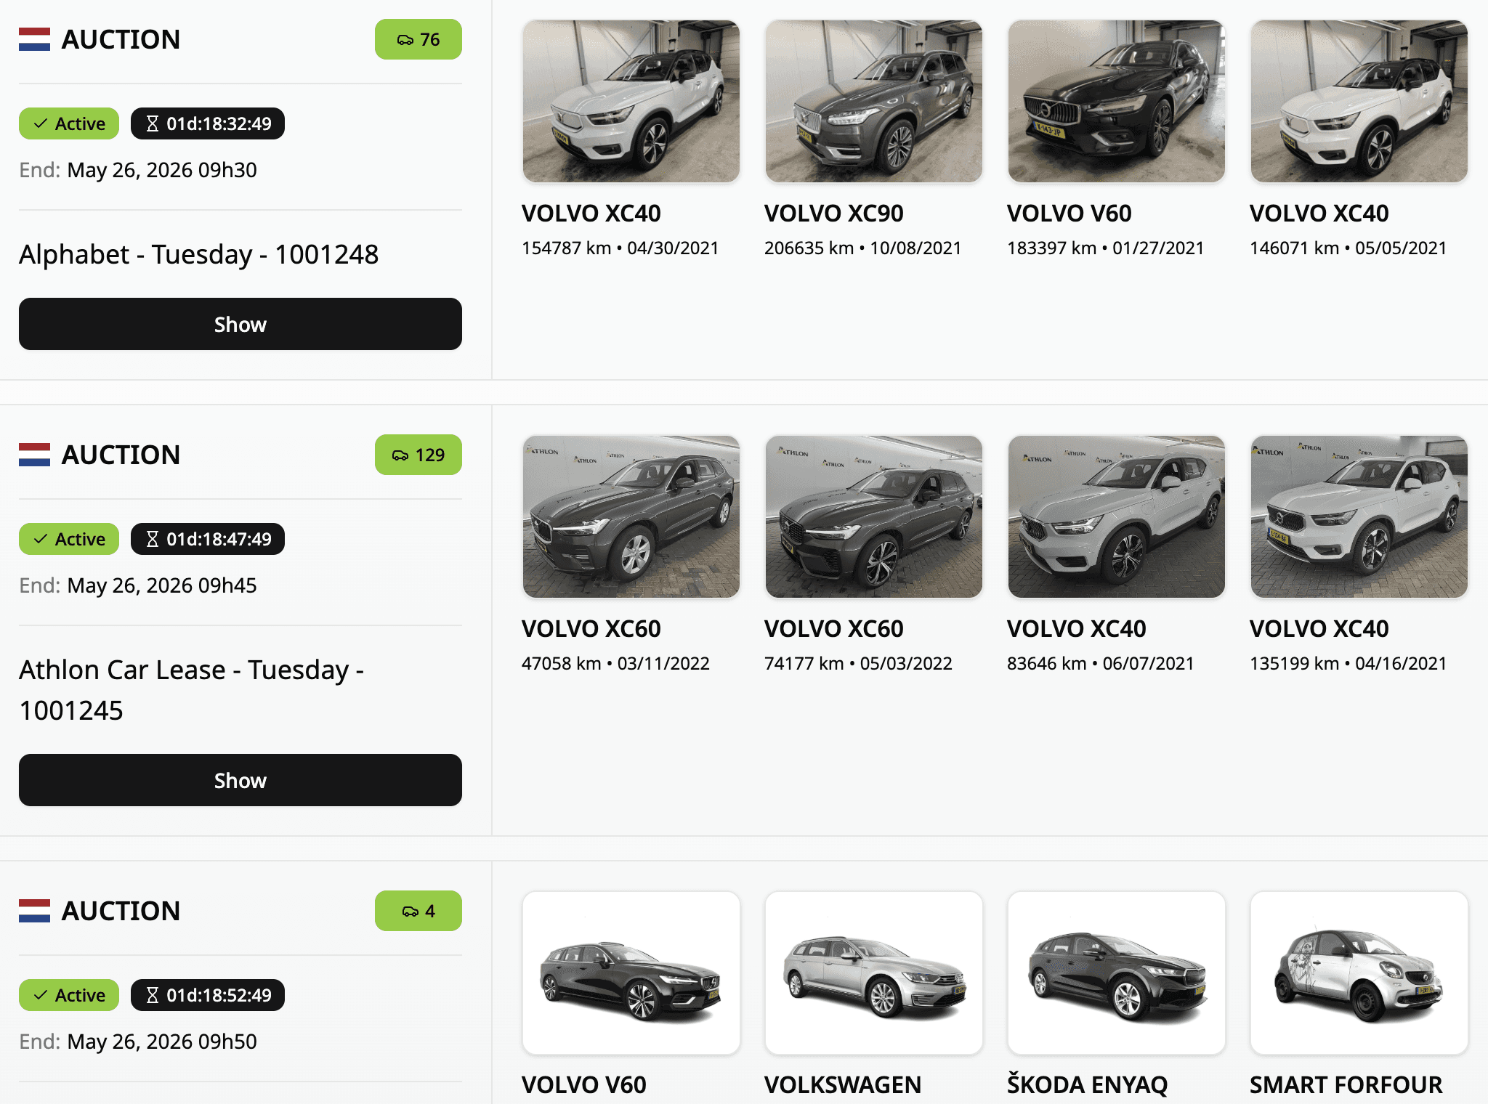This screenshot has width=1488, height=1104.
Task: Click text '74177 km • 05/03/2022'
Action: click(859, 664)
